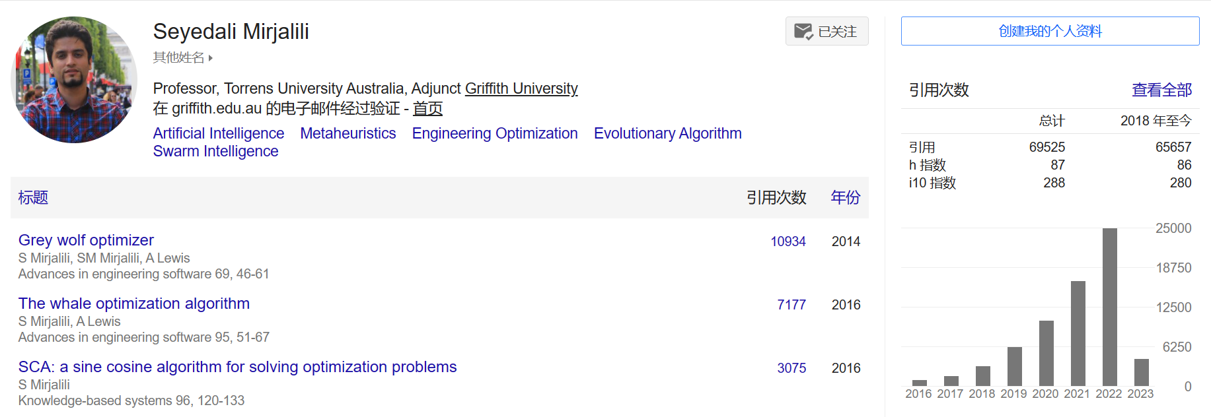The width and height of the screenshot is (1211, 417).
Task: Follow the Griffith University link
Action: point(521,88)
